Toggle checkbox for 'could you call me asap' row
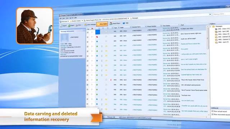Viewport: 230px width, 129px height. [x=88, y=42]
